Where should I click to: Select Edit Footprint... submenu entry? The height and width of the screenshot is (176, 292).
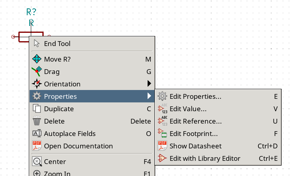[218, 134]
